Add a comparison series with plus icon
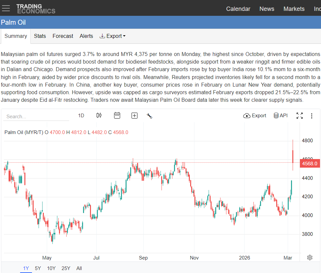This screenshot has height=273, width=321. (x=134, y=116)
